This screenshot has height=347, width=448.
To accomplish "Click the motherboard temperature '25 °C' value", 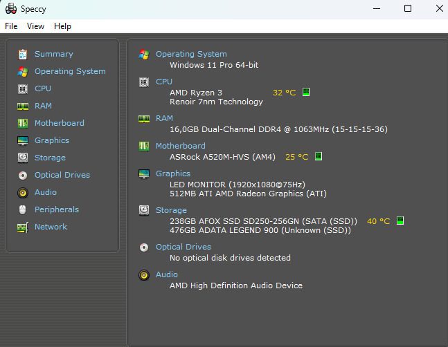I will tap(297, 157).
